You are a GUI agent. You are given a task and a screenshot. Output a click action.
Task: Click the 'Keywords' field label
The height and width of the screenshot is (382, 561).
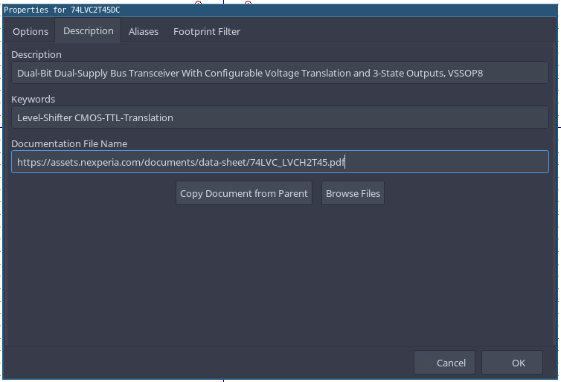[x=33, y=99]
